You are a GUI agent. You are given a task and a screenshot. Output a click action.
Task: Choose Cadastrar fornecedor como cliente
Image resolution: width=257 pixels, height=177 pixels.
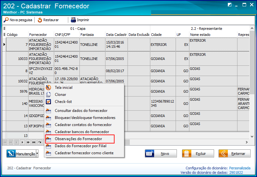click(x=84, y=153)
